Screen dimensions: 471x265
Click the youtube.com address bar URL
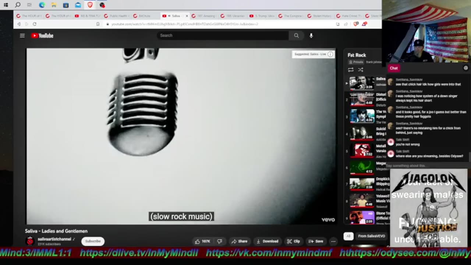(x=185, y=24)
